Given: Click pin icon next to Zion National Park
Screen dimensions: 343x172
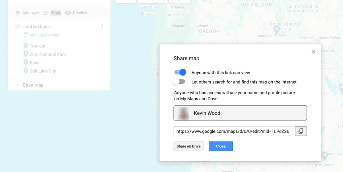Looking at the screenshot, I should pyautogui.click(x=25, y=54).
